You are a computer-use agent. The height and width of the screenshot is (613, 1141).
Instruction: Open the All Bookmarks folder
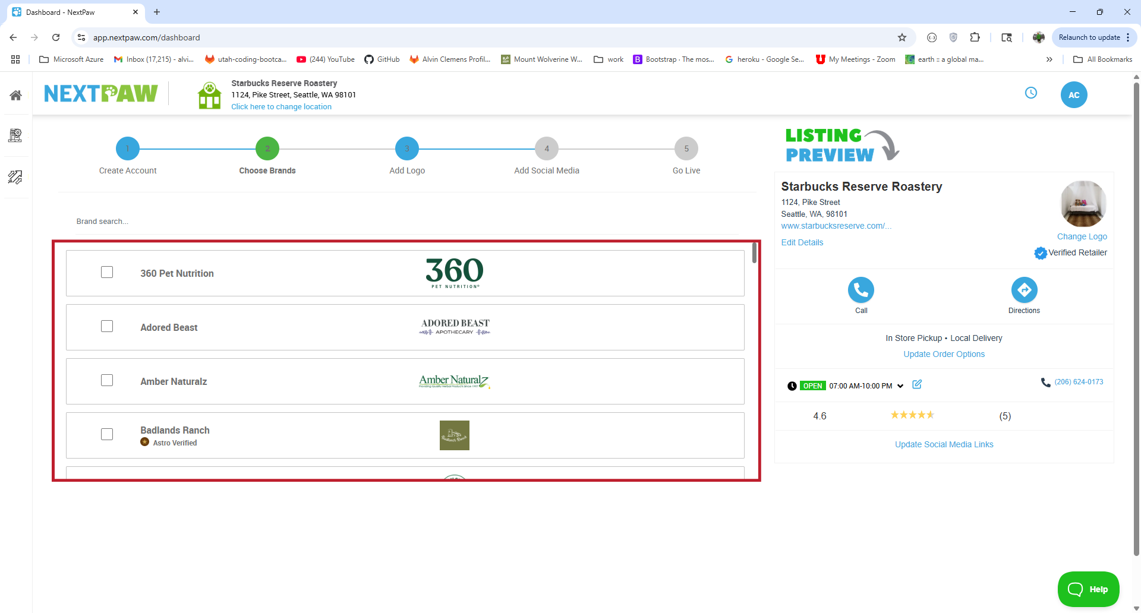pos(1103,59)
